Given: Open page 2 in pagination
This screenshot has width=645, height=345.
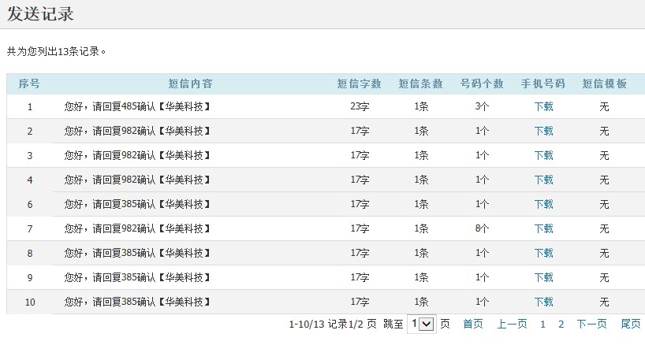Looking at the screenshot, I should coord(561,324).
